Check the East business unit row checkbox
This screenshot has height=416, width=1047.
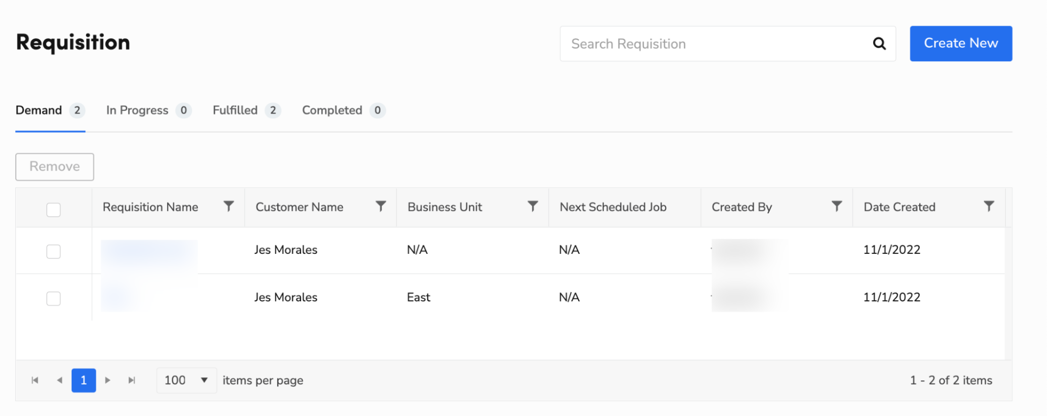(x=53, y=298)
